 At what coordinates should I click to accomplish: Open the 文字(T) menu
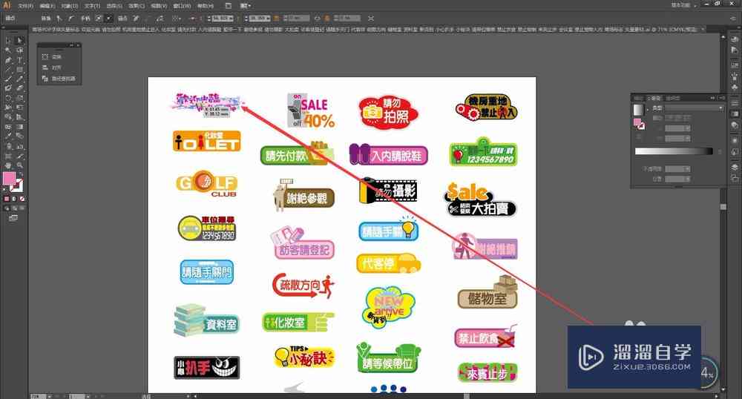coord(92,6)
